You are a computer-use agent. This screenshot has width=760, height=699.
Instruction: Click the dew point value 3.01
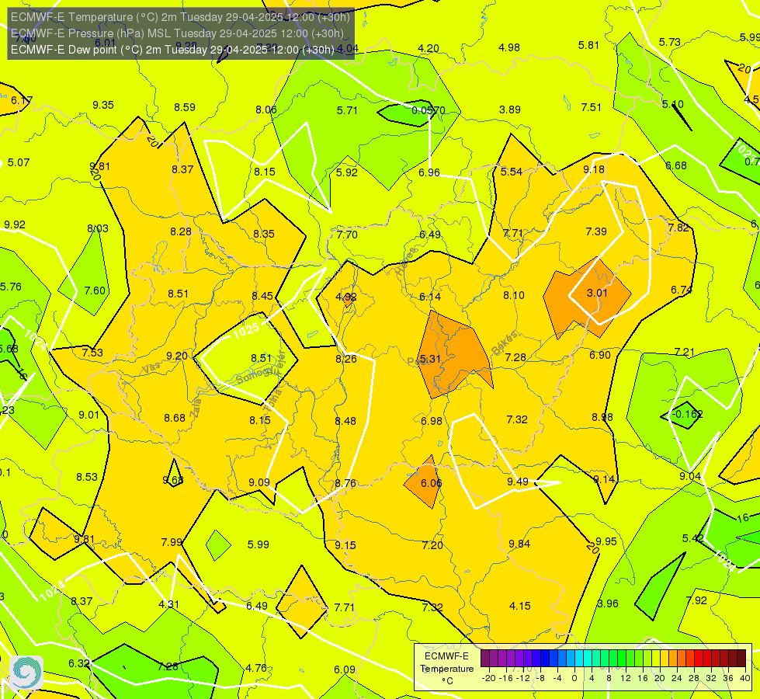tap(597, 293)
